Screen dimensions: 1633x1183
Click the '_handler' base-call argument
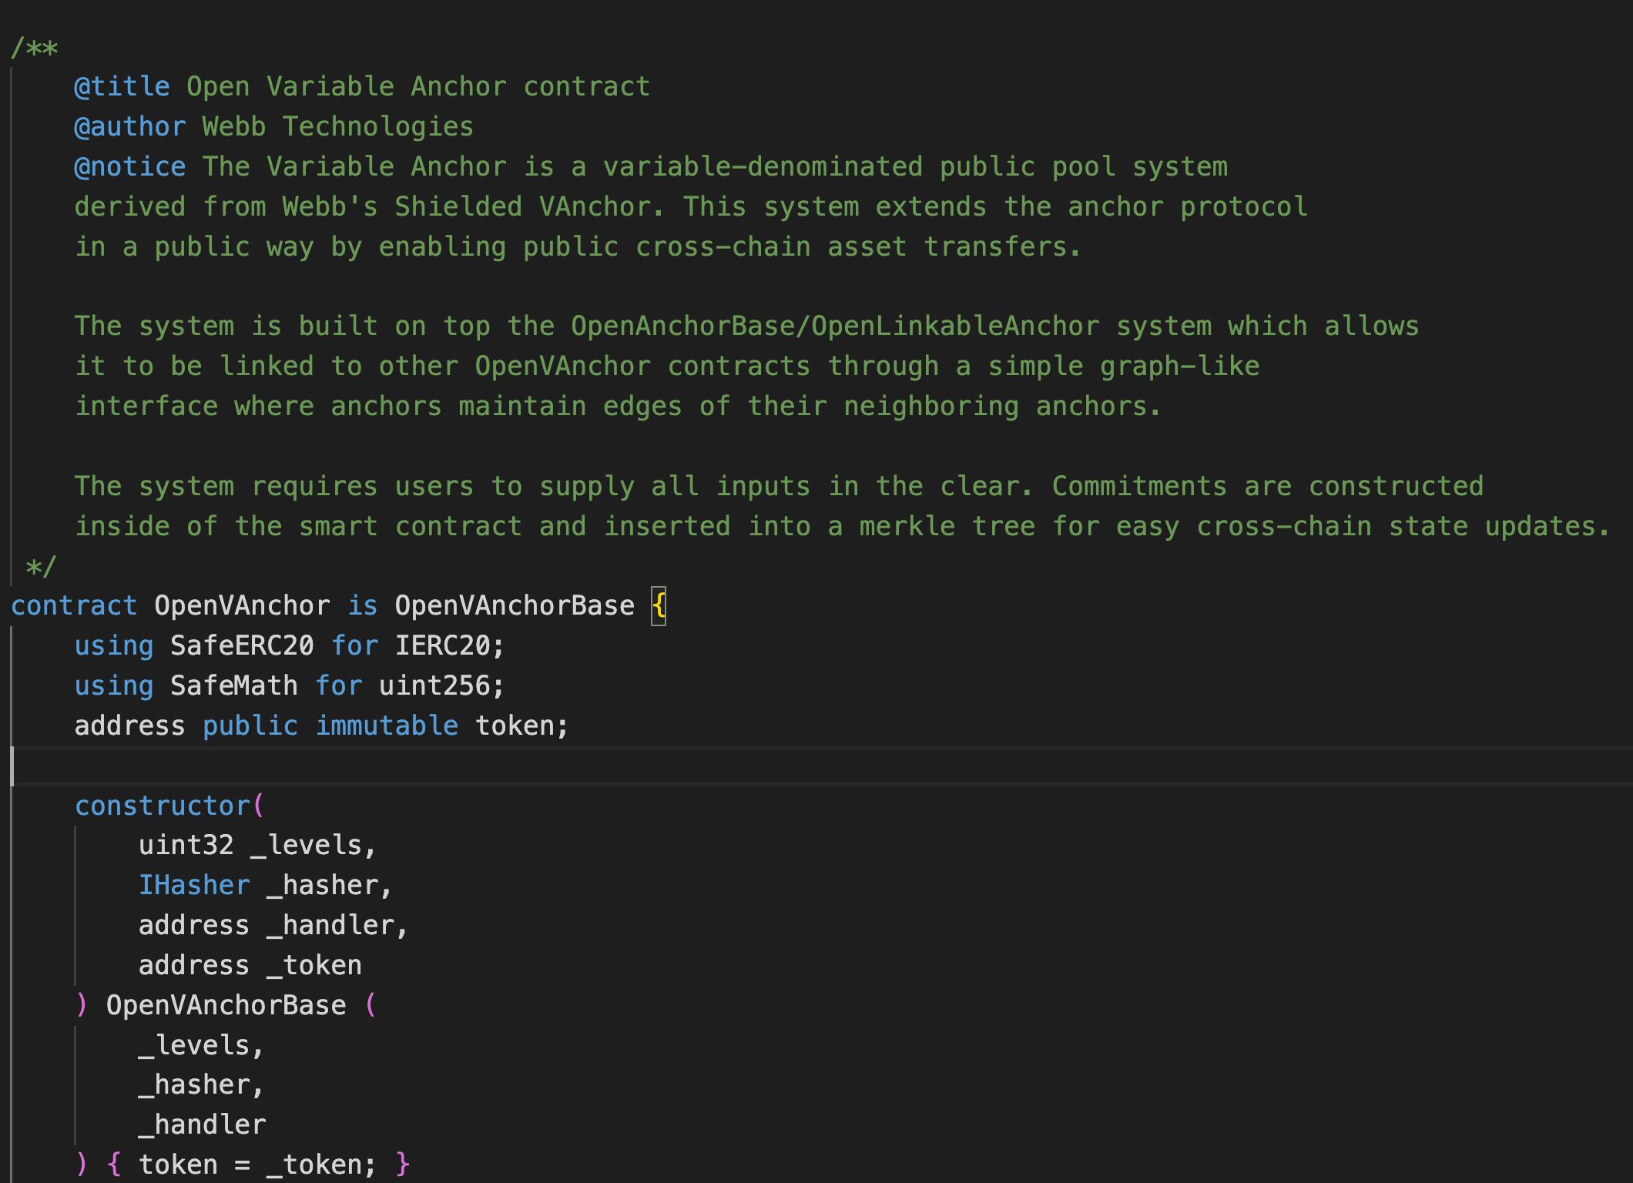(x=203, y=1125)
